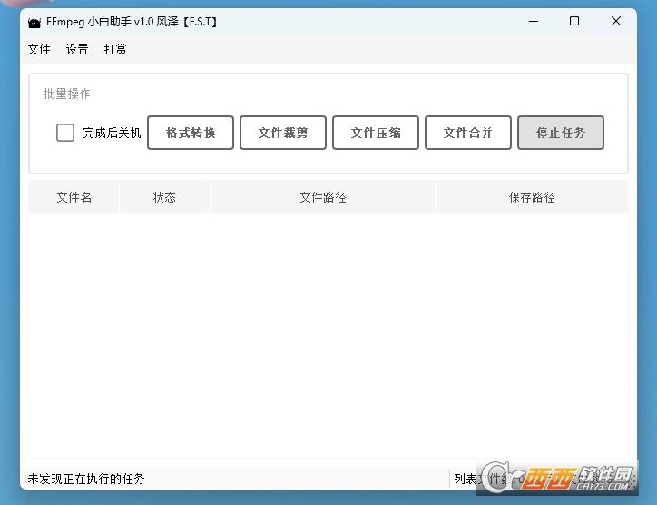Image resolution: width=657 pixels, height=505 pixels.
Task: Maximize the FFmpeg 小白助手 window
Action: [574, 21]
